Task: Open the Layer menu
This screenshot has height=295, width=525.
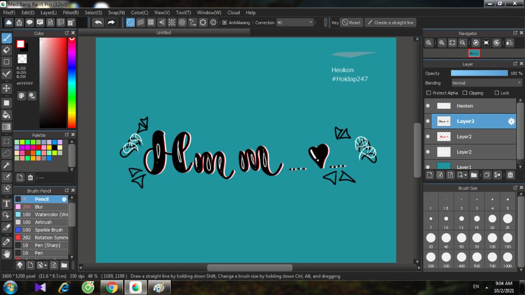Action: coord(49,12)
